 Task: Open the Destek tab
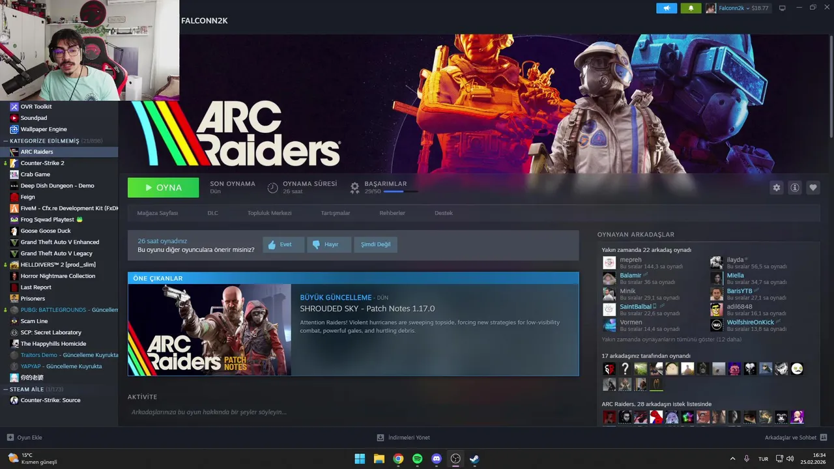point(444,213)
